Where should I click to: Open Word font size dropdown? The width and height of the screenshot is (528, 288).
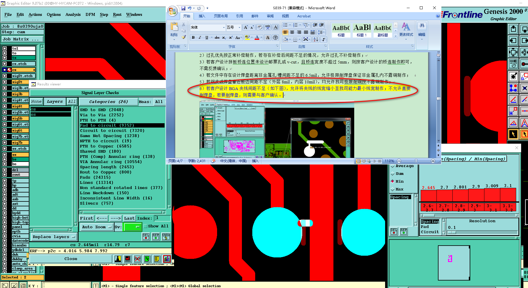[x=239, y=27]
